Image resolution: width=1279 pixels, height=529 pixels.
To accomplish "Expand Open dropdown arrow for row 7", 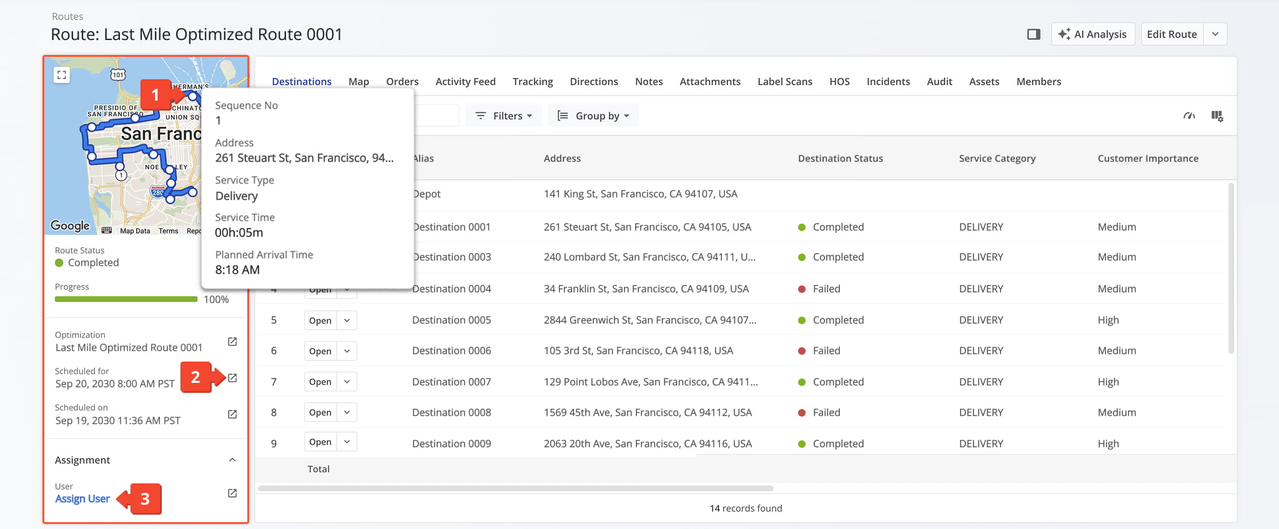I will click(347, 382).
